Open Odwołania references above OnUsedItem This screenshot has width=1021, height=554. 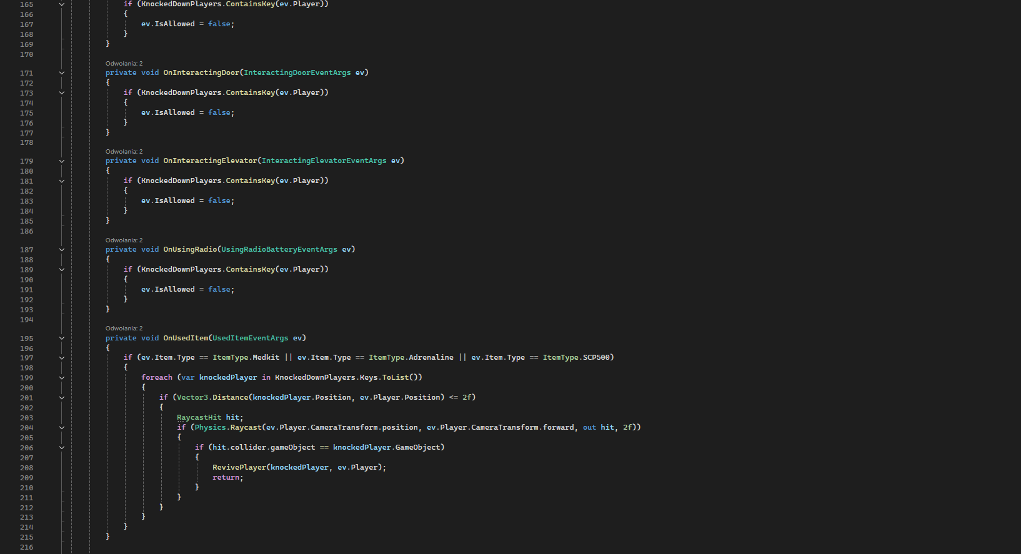point(124,329)
